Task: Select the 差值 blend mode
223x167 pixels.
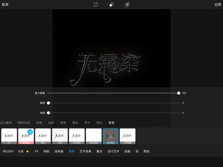Action: (x=111, y=123)
